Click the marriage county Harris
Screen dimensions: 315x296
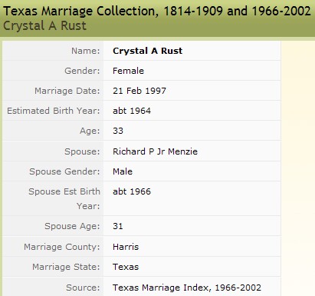coord(126,247)
